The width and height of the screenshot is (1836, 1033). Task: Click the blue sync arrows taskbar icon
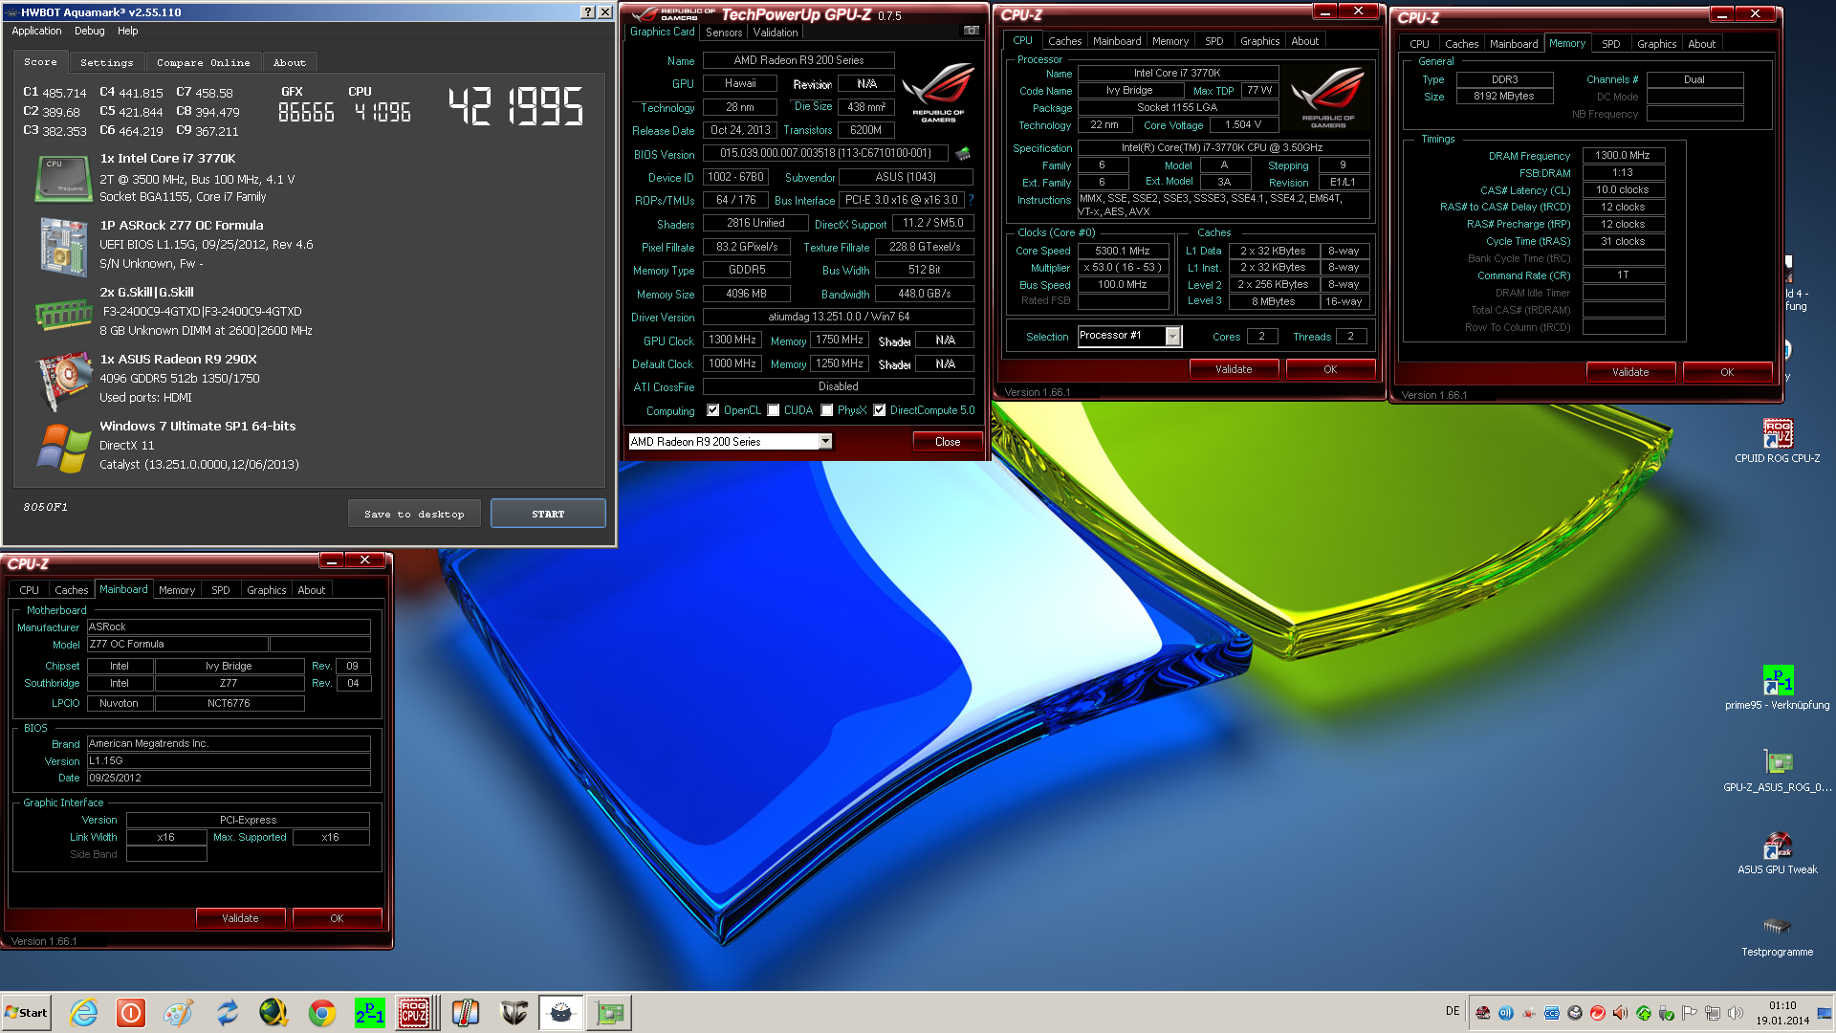coord(227,1013)
